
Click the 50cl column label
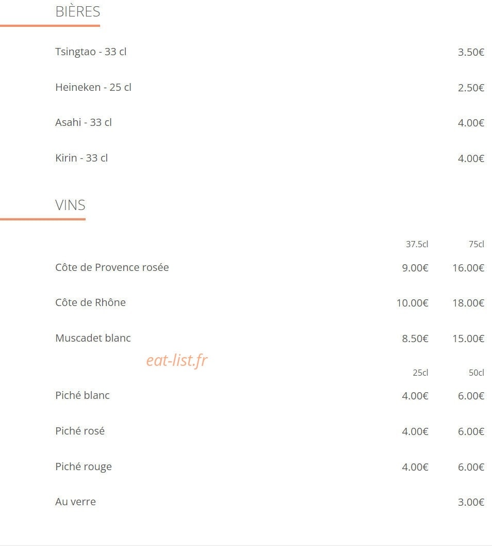(477, 373)
